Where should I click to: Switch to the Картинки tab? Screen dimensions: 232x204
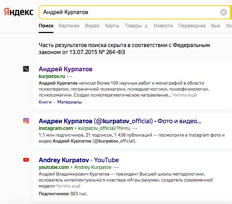point(69,26)
